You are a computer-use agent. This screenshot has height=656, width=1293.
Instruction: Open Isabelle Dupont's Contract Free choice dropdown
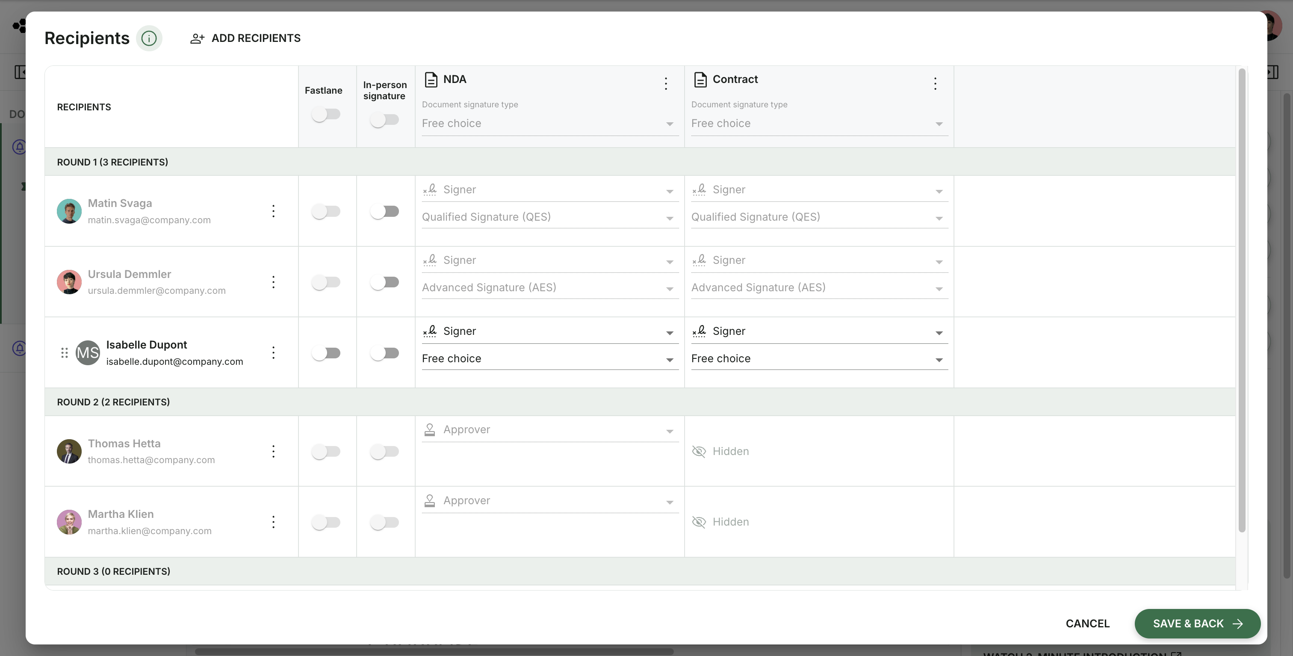(820, 358)
